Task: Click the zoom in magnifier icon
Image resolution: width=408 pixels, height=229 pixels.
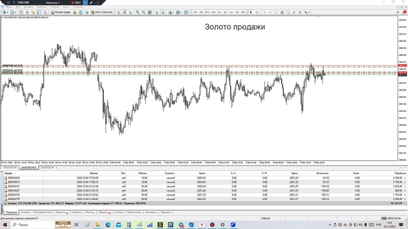Action: 138,12
